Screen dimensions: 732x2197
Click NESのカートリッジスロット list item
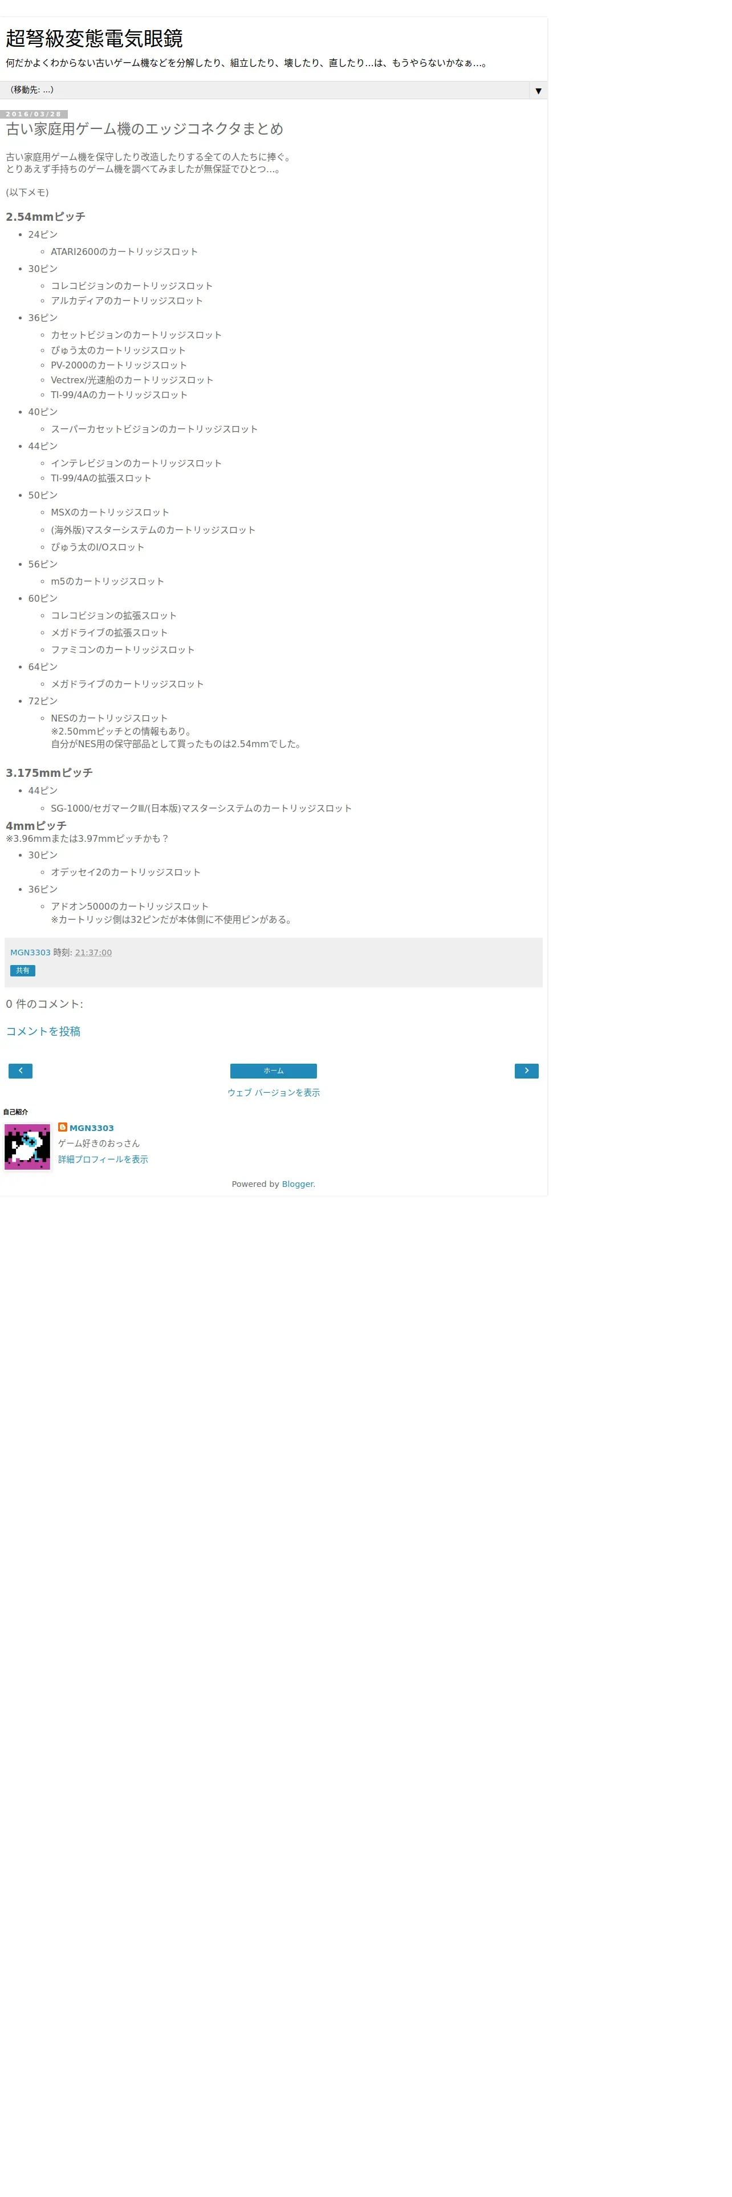click(x=109, y=718)
